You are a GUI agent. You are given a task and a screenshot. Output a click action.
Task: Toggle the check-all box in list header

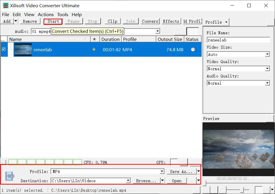pos(4,39)
